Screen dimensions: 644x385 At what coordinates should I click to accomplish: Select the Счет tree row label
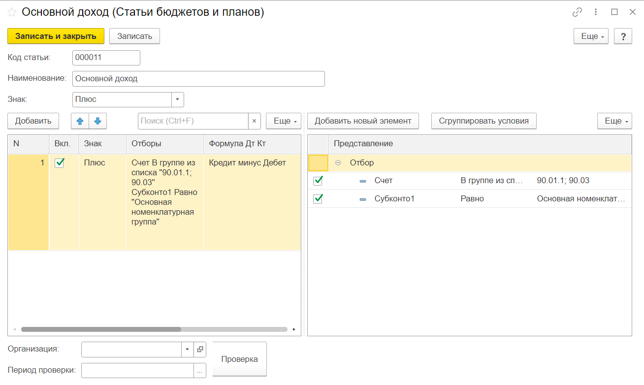[x=384, y=181]
